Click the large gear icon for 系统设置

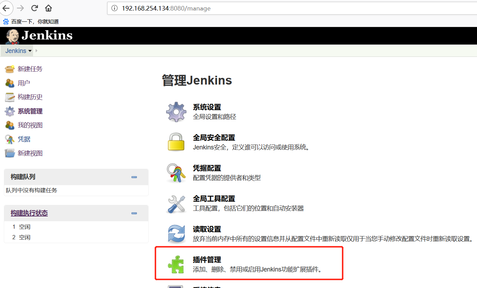[176, 112]
